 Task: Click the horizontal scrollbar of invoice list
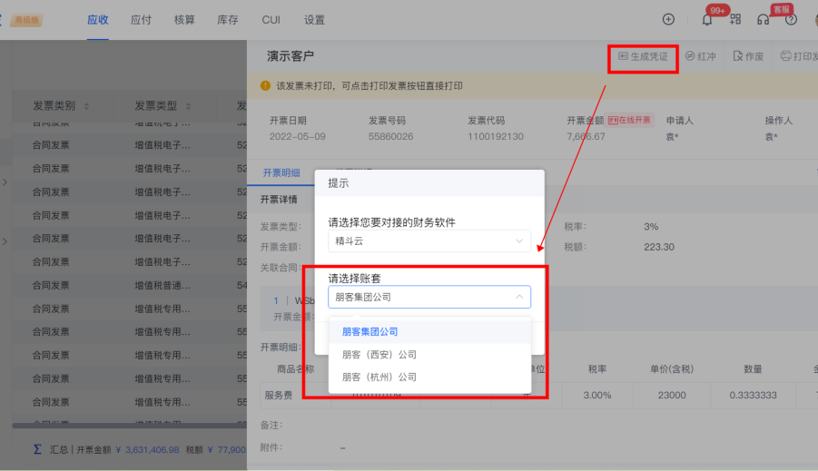click(x=130, y=426)
